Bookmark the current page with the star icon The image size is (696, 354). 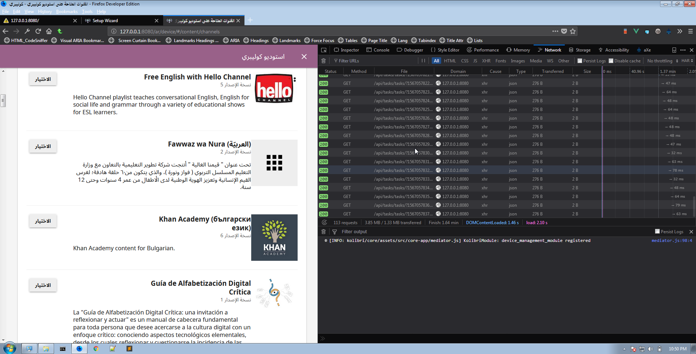(x=572, y=32)
